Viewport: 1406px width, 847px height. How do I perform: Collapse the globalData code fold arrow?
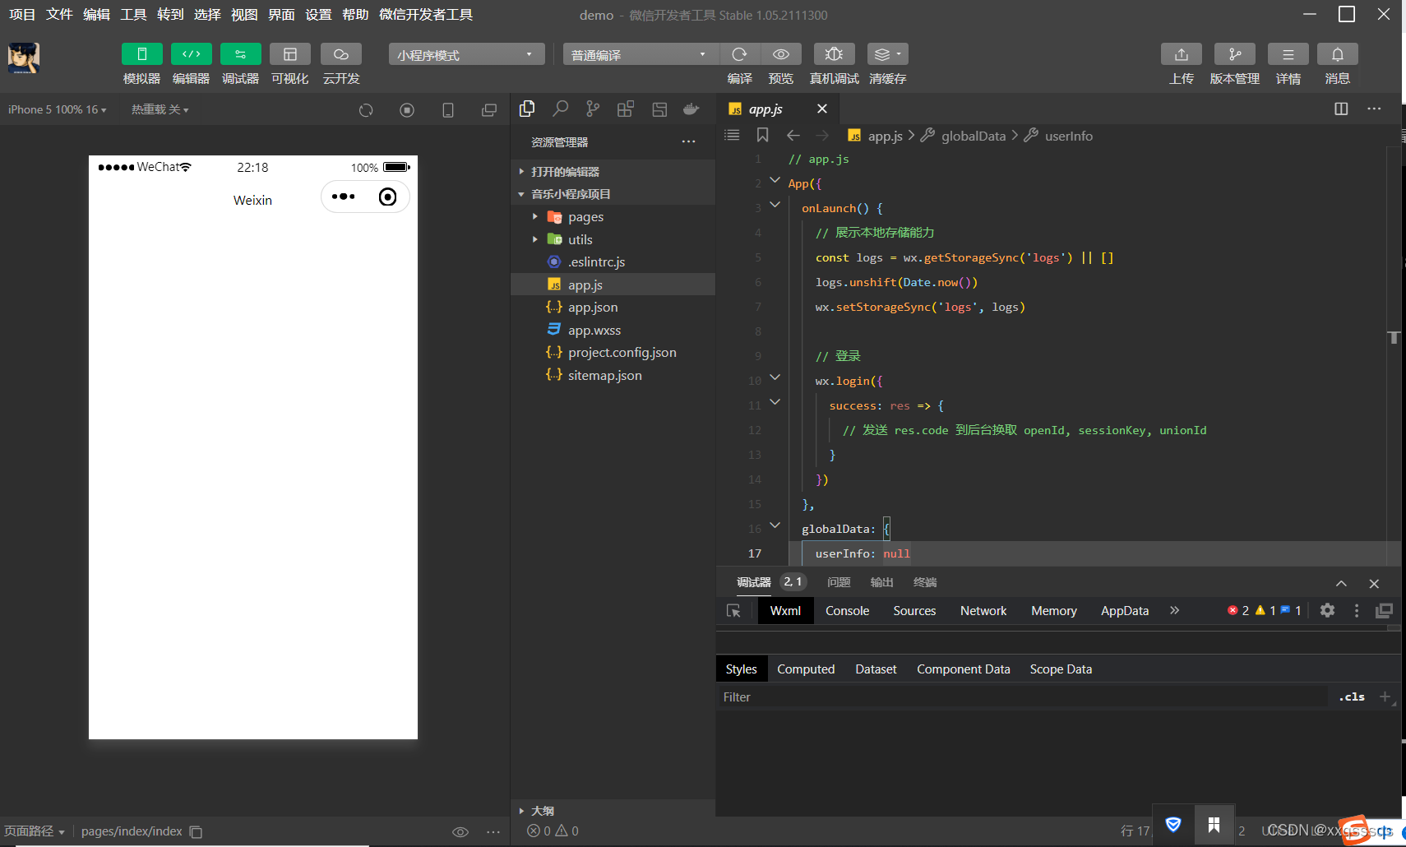tap(775, 525)
